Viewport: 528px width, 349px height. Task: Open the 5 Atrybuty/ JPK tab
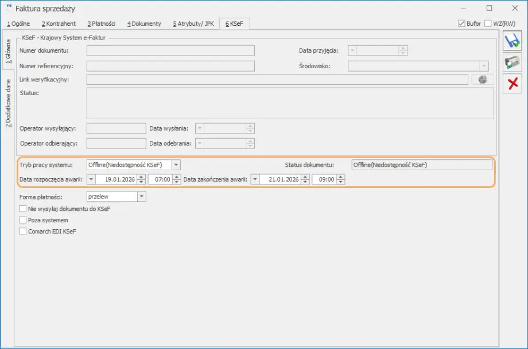click(193, 23)
